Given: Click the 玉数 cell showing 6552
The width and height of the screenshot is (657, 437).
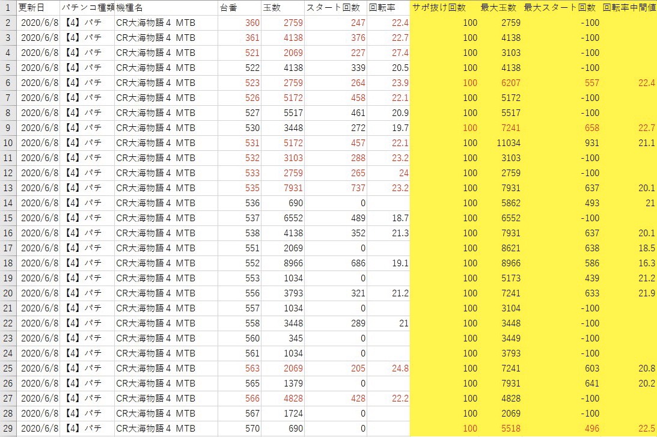Looking at the screenshot, I should point(284,218).
